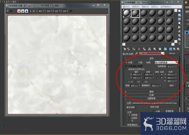Open the 材质(M) menu

(136, 7)
